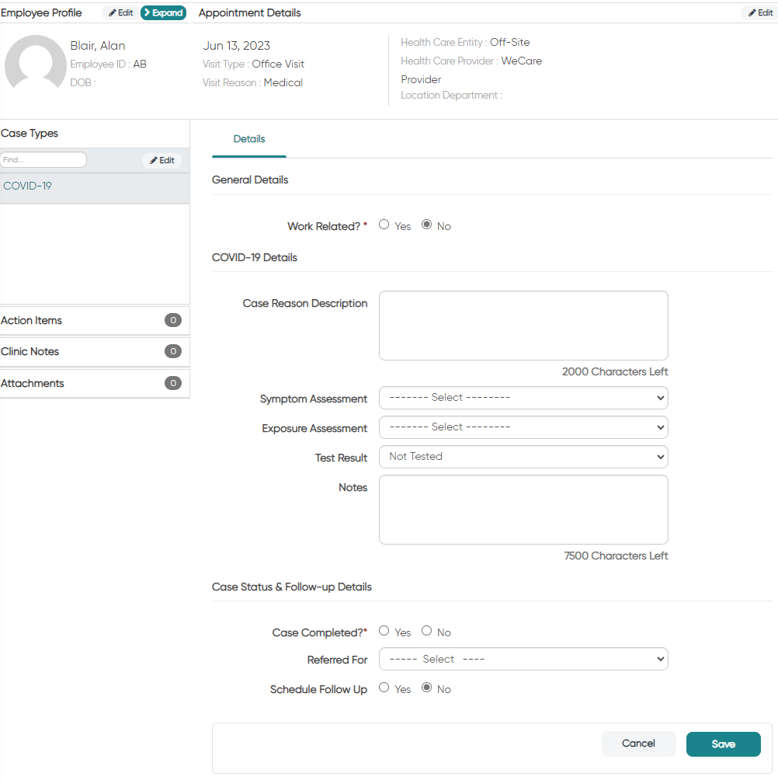Click Edit pencil in Appointment Details header
Viewport: 778px width, 780px height.
click(760, 13)
